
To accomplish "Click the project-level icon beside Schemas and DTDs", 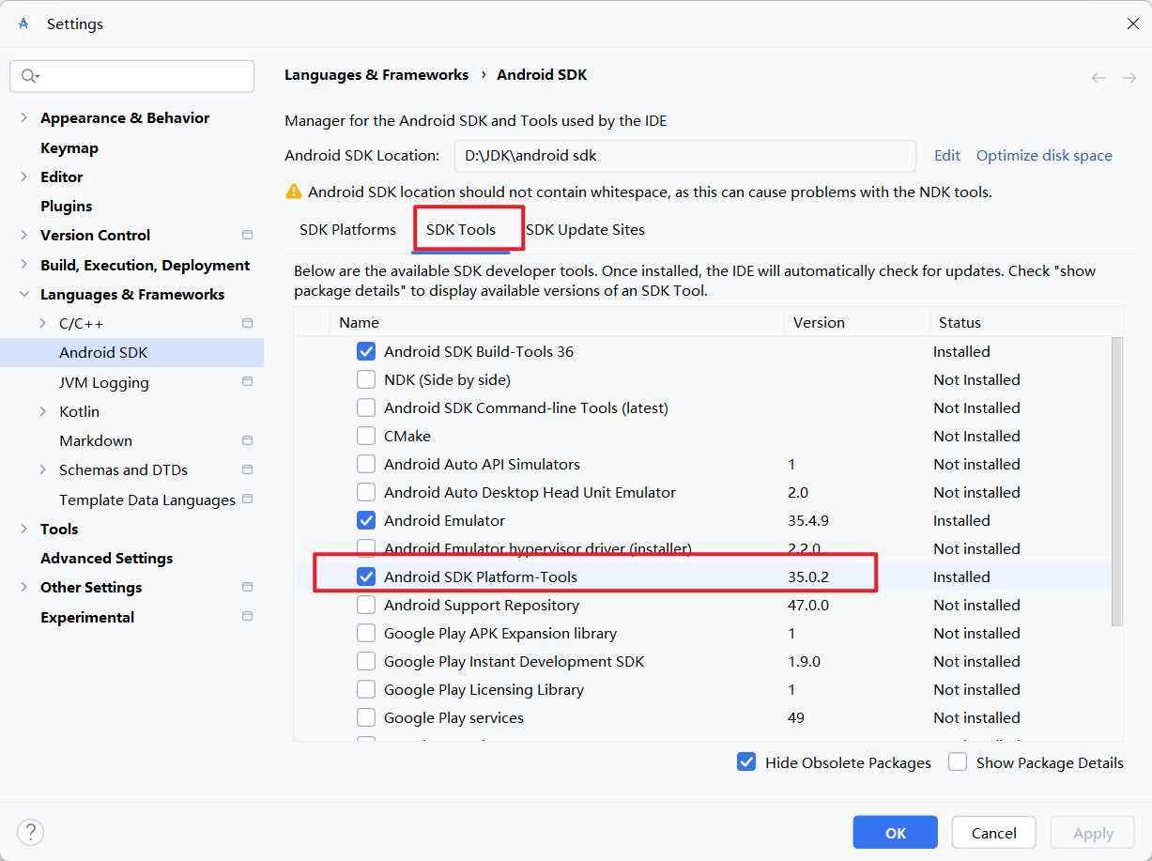I will 248,469.
